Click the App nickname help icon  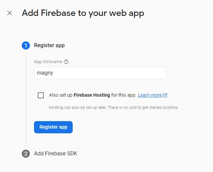(x=66, y=62)
